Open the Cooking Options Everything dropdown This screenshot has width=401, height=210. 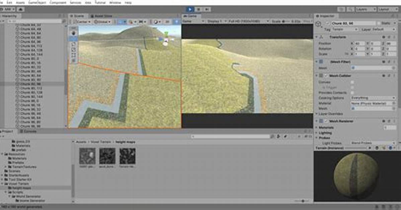(x=373, y=98)
